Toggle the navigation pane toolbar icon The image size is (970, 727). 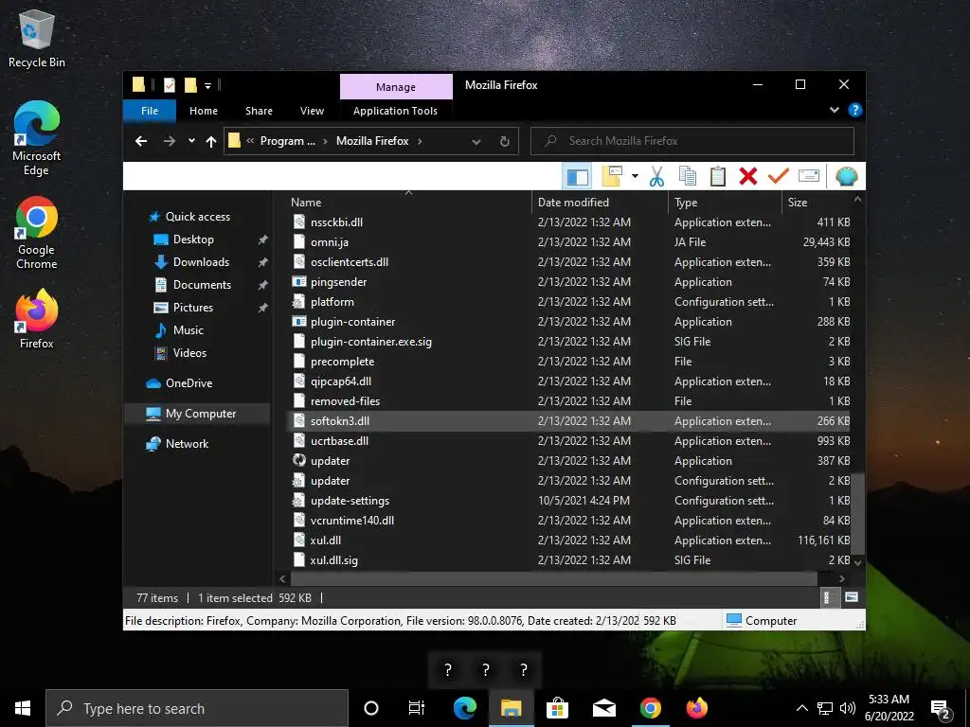pyautogui.click(x=577, y=177)
